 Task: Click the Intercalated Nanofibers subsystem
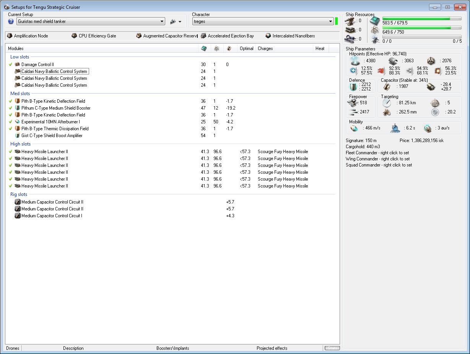290,36
